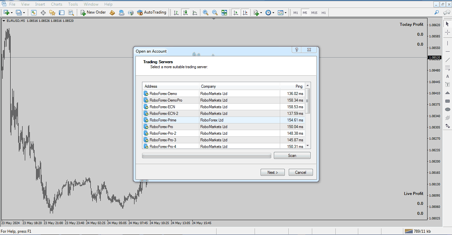Viewport: 452px width, 235px height.
Task: Switch chart to Candlesticks
Action: [185, 13]
